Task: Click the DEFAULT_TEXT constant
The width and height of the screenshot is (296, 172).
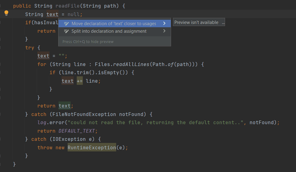Action: tap(77, 131)
